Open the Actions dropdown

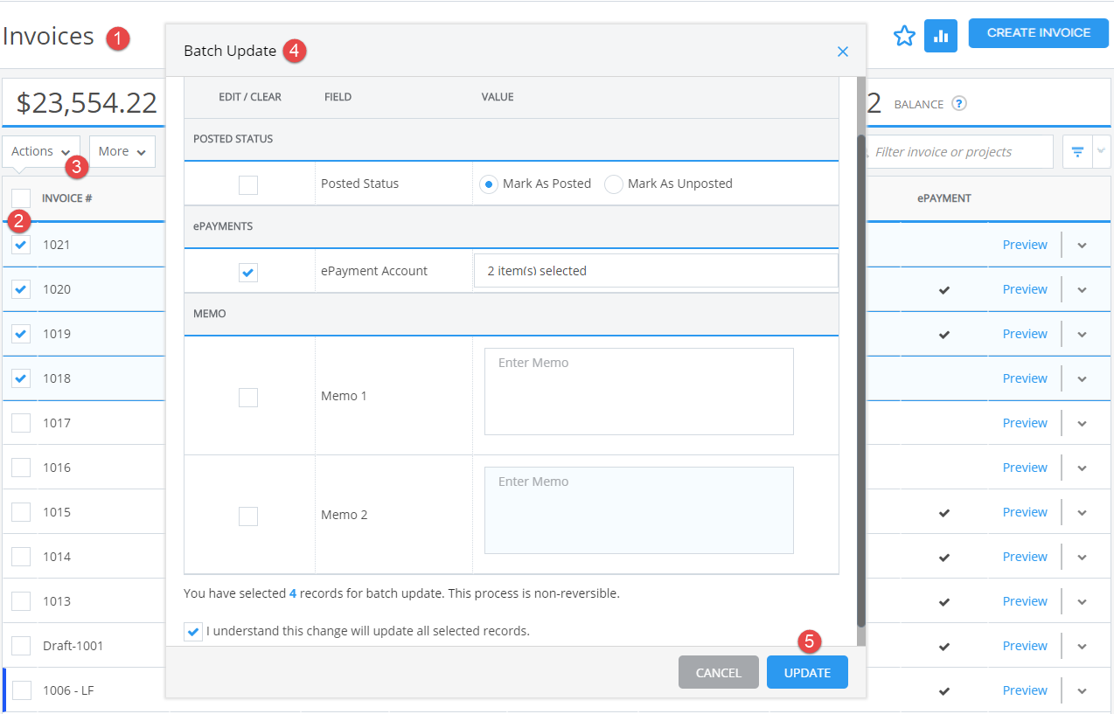[x=41, y=151]
